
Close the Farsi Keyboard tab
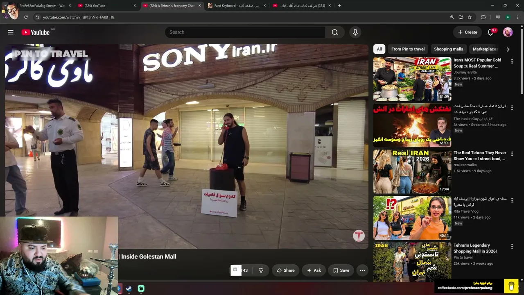click(x=265, y=6)
